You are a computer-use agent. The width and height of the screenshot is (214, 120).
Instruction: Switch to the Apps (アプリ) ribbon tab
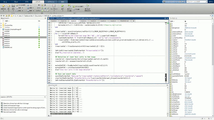[27, 2]
